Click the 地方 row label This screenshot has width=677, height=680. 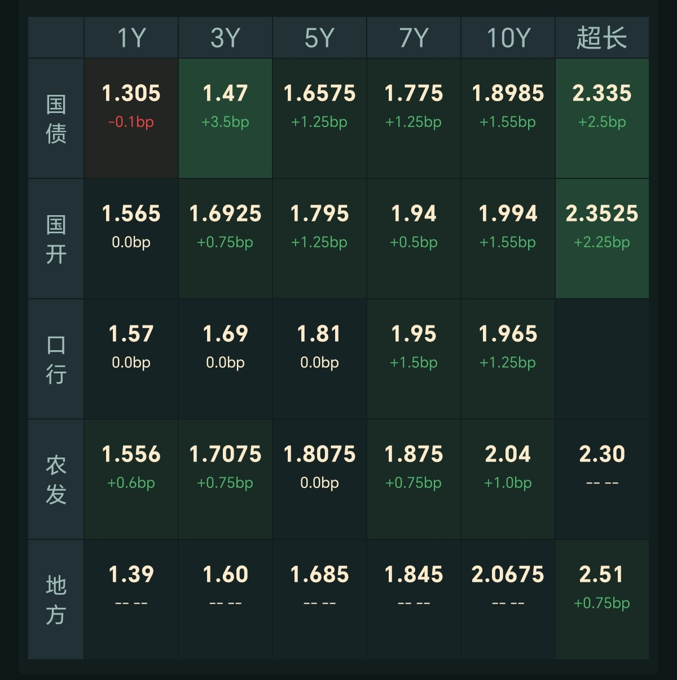[56, 600]
